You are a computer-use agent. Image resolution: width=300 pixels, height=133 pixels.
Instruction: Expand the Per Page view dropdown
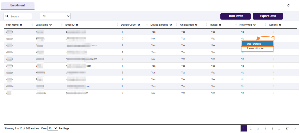click(x=53, y=128)
